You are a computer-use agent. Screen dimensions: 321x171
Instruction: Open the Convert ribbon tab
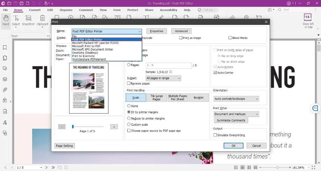click(x=35, y=10)
